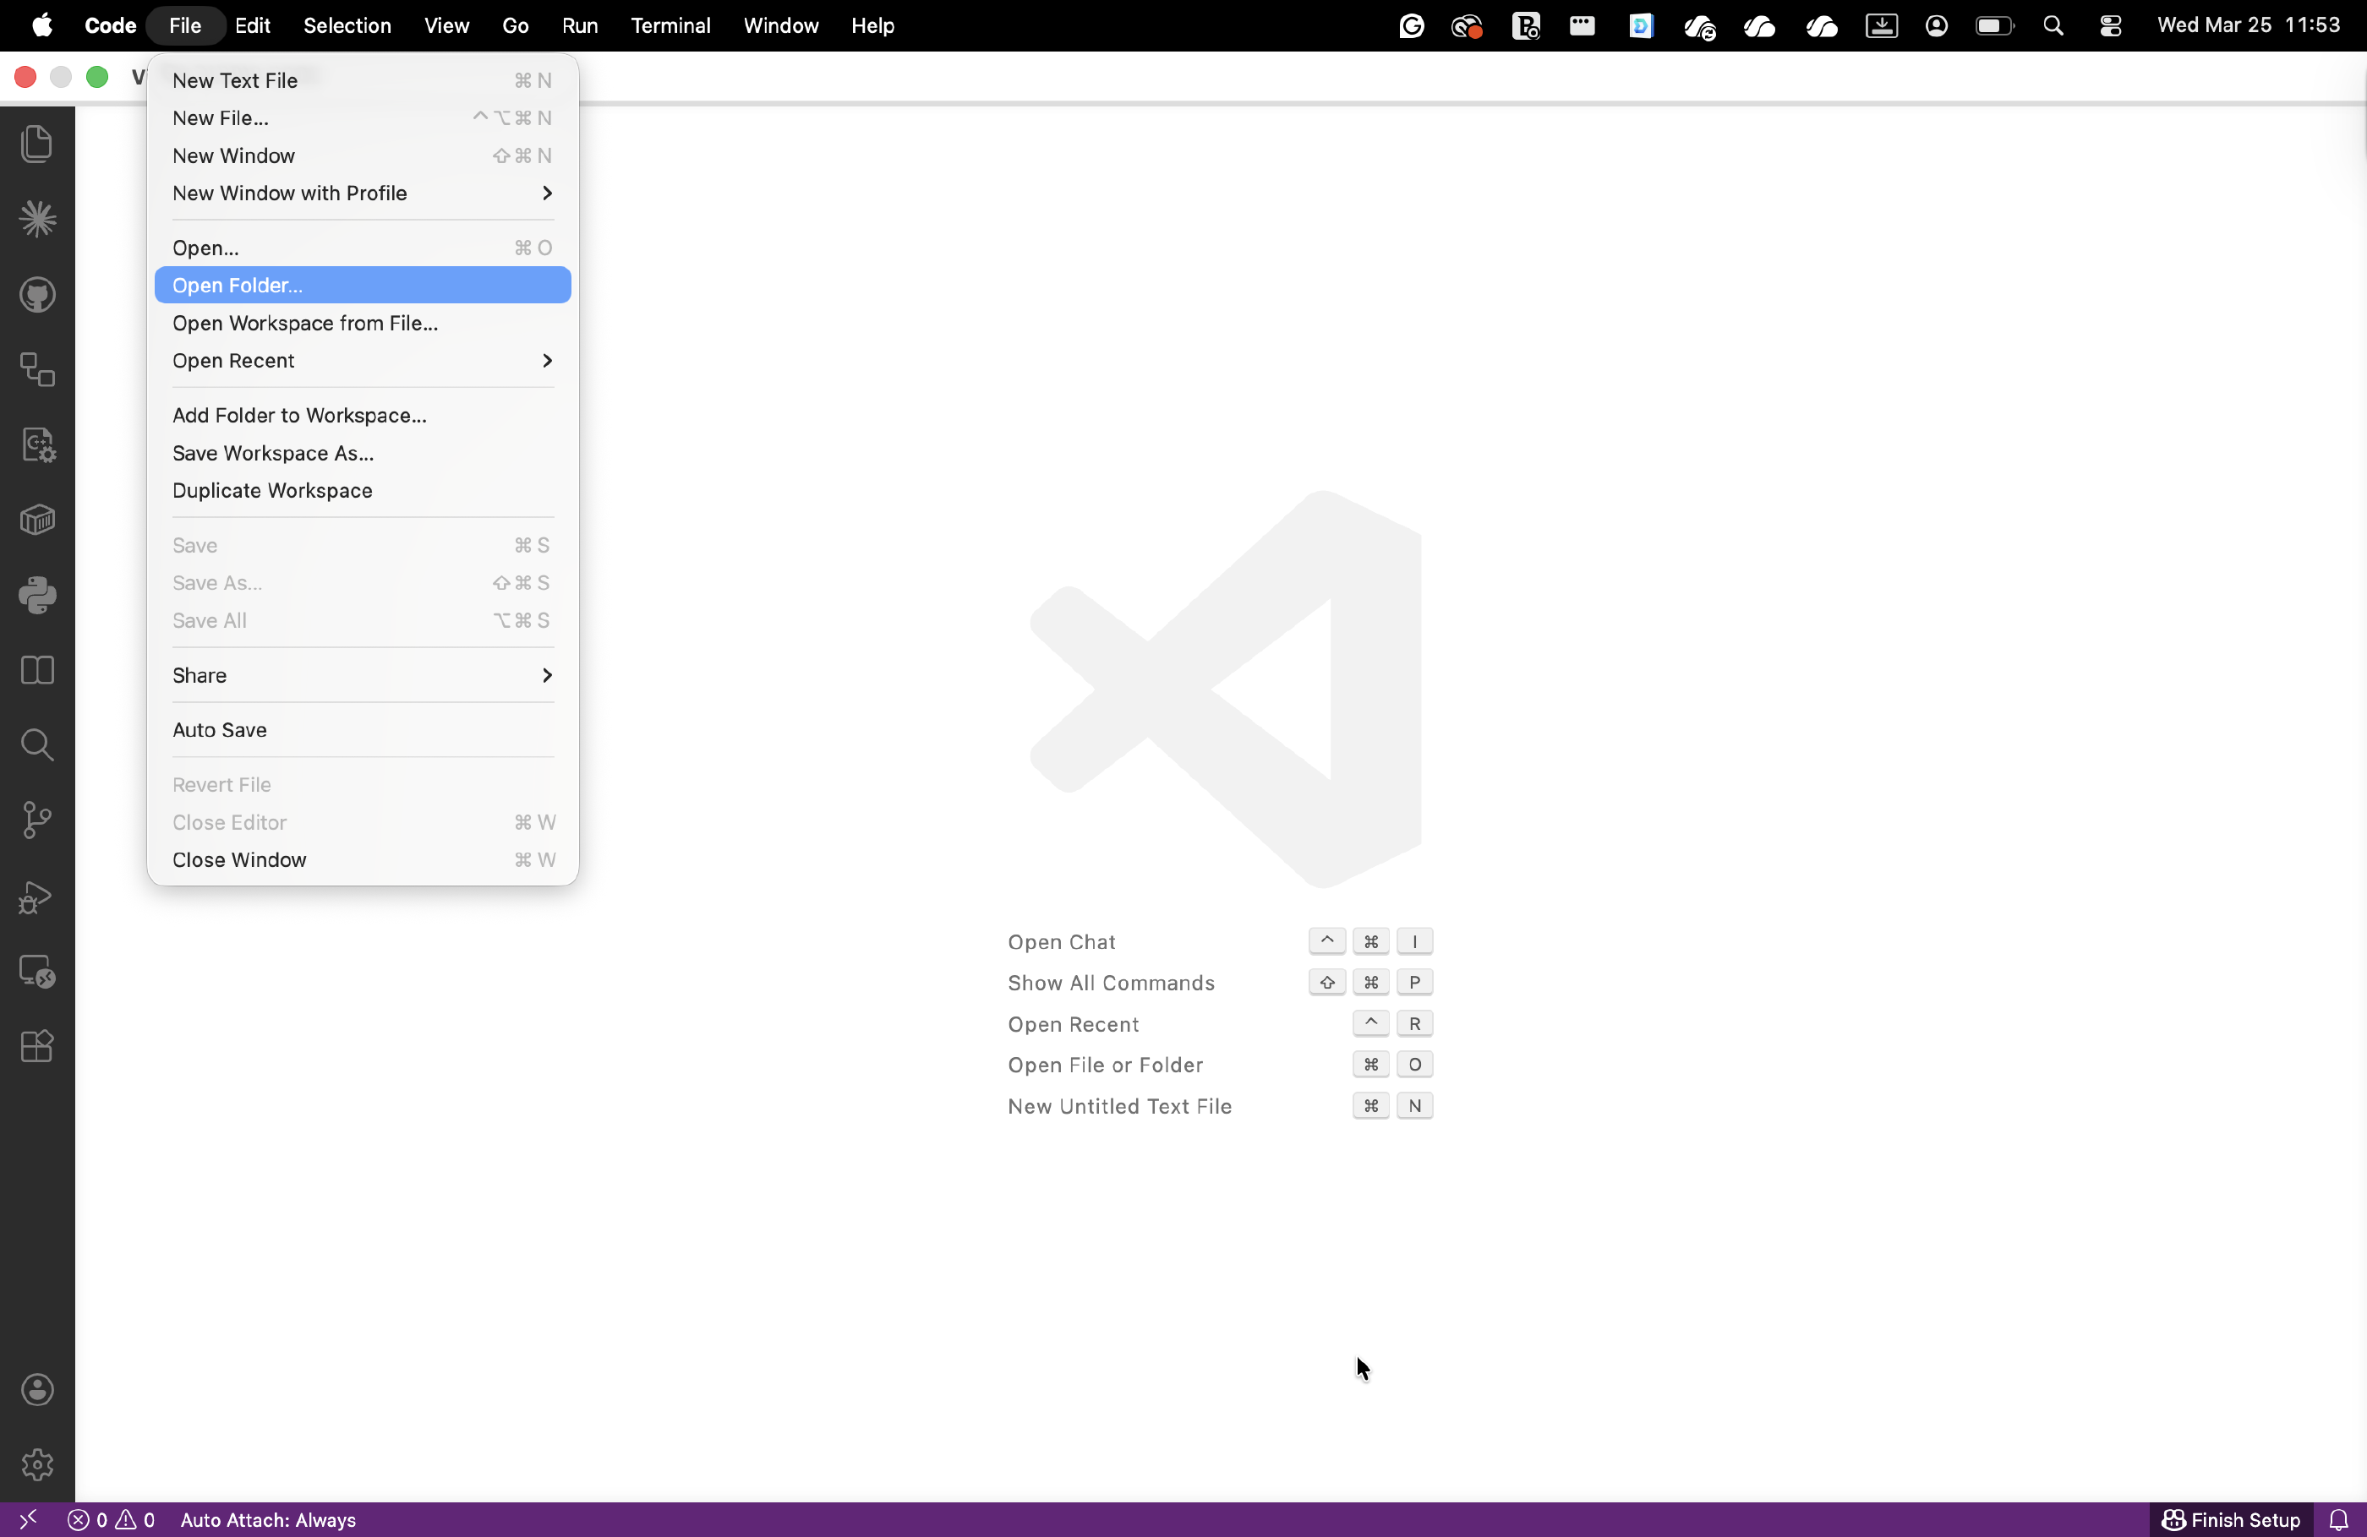Open Run and Debug view
This screenshot has height=1537, width=2367.
pos(37,897)
